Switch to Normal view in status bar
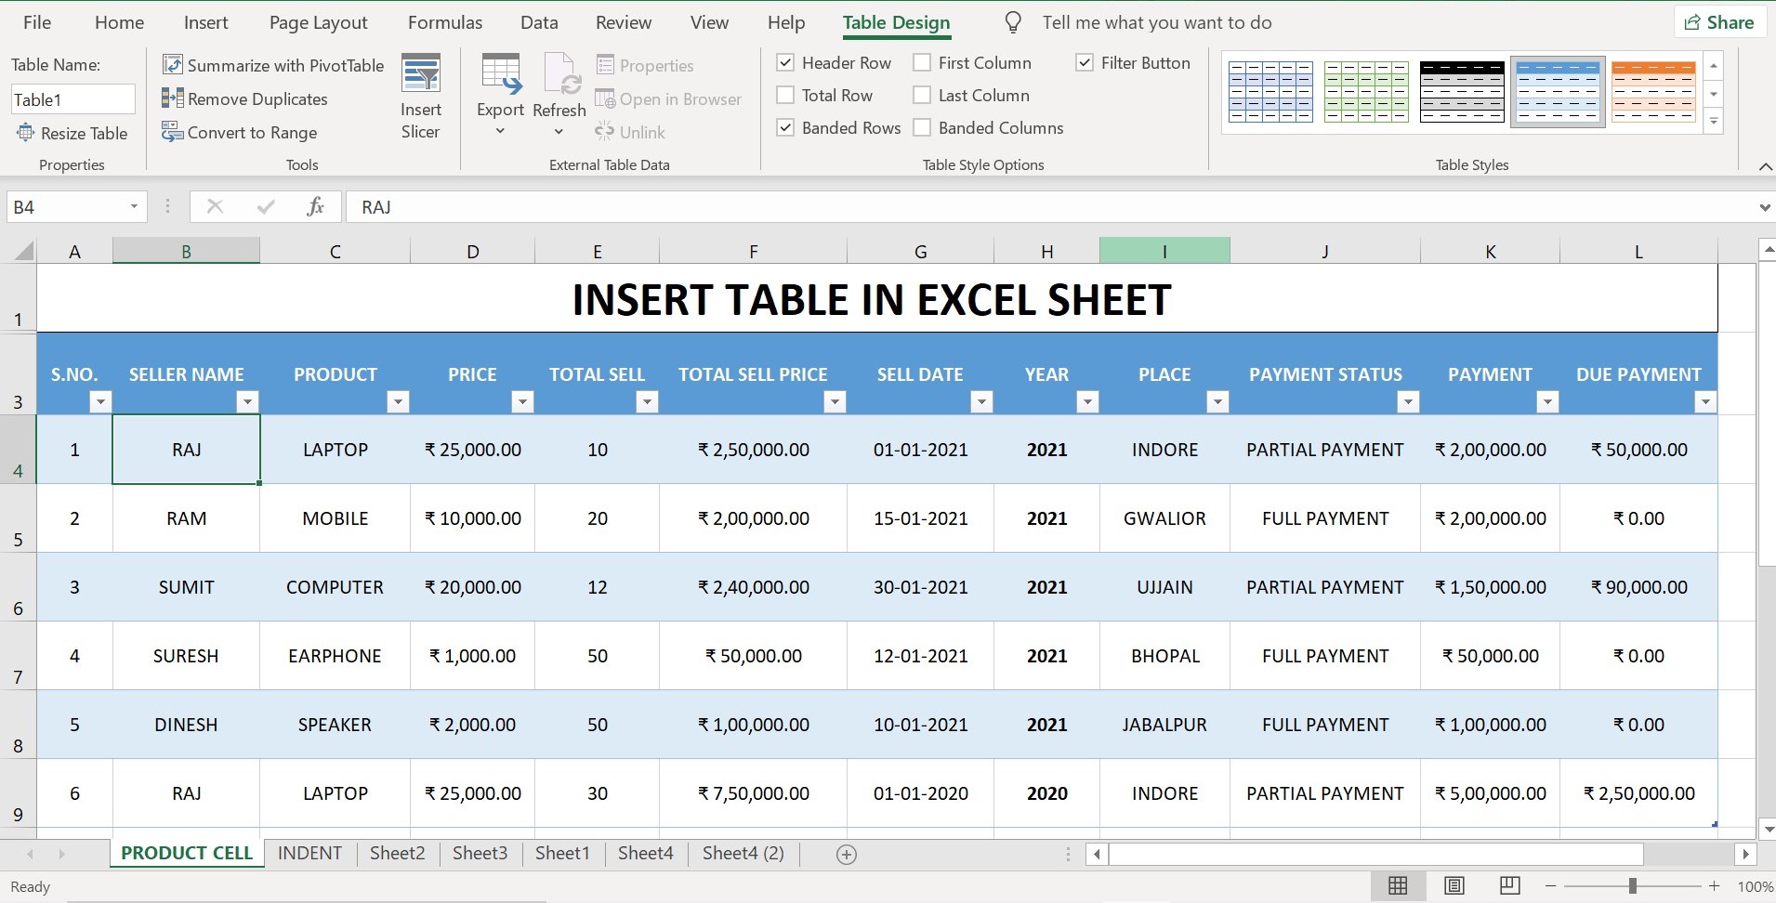Viewport: 1776px width, 903px height. click(x=1397, y=886)
